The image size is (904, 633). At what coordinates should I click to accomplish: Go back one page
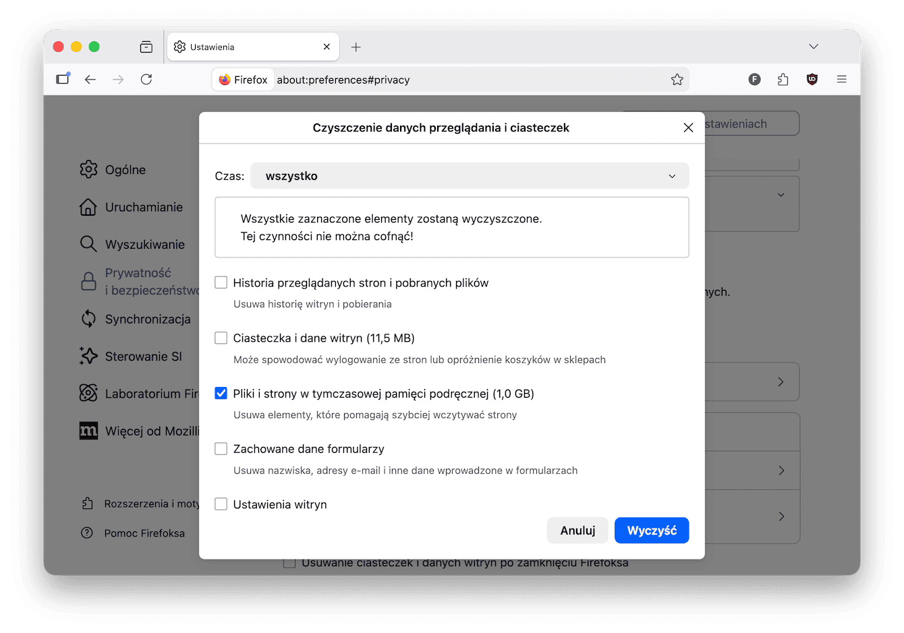coord(90,80)
